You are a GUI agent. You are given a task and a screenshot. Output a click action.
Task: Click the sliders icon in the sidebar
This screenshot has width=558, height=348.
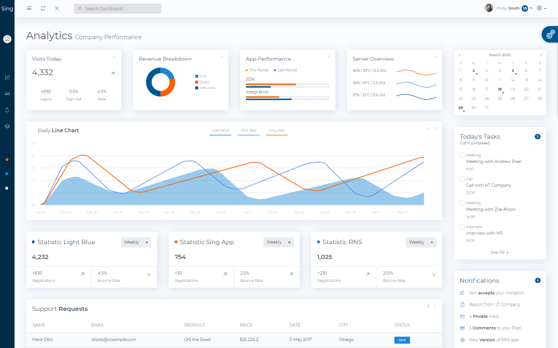pos(7,77)
